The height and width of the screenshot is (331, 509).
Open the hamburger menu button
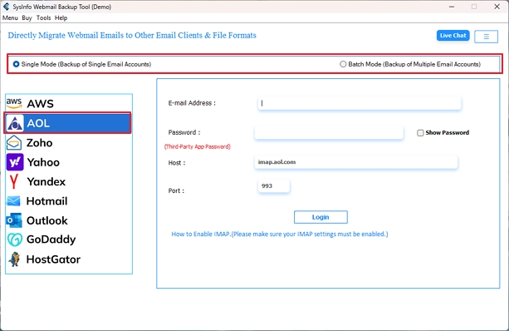(486, 37)
